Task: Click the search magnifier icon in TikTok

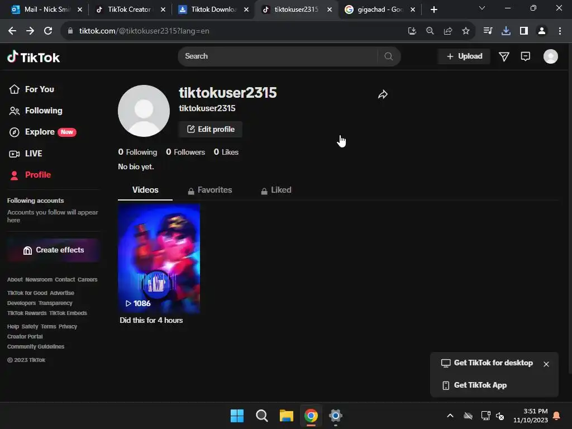Action: [x=389, y=56]
